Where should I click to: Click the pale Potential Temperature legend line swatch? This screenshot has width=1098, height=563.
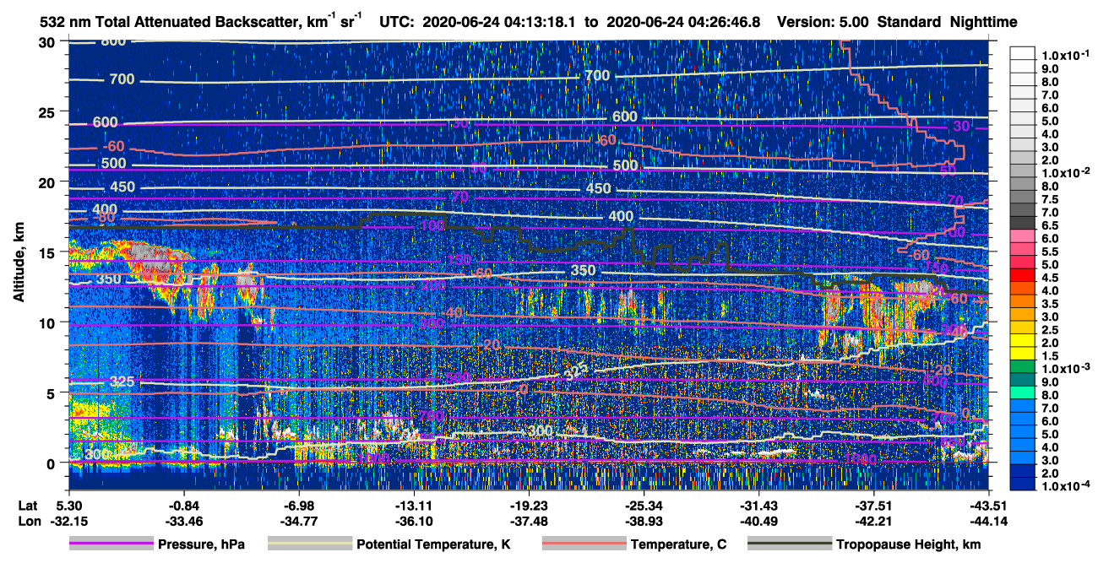coord(309,544)
